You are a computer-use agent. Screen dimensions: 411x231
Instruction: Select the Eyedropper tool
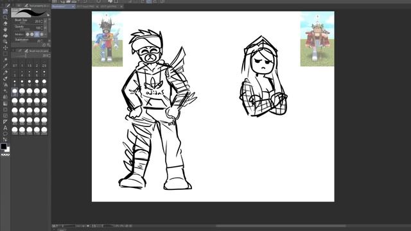pyautogui.click(x=5, y=65)
